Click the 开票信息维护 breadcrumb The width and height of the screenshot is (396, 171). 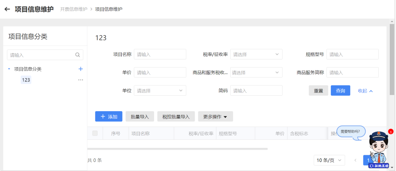tap(74, 9)
